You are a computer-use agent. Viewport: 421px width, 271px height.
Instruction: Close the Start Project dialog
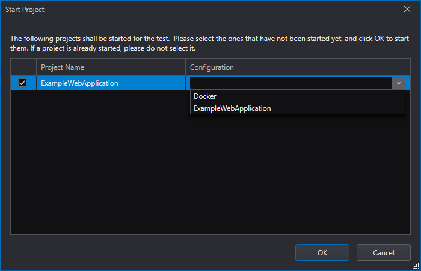coord(407,10)
